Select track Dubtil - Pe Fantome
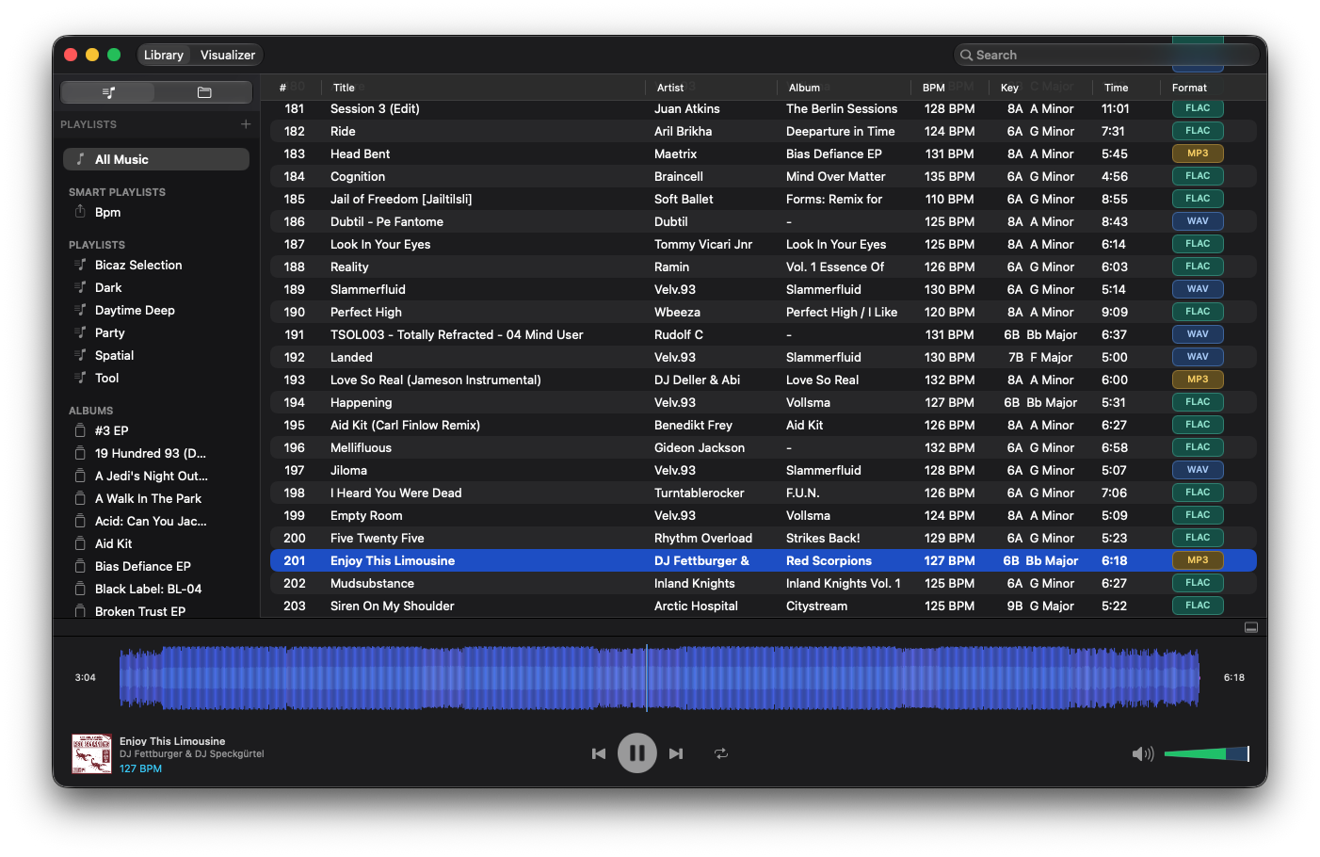 point(763,222)
